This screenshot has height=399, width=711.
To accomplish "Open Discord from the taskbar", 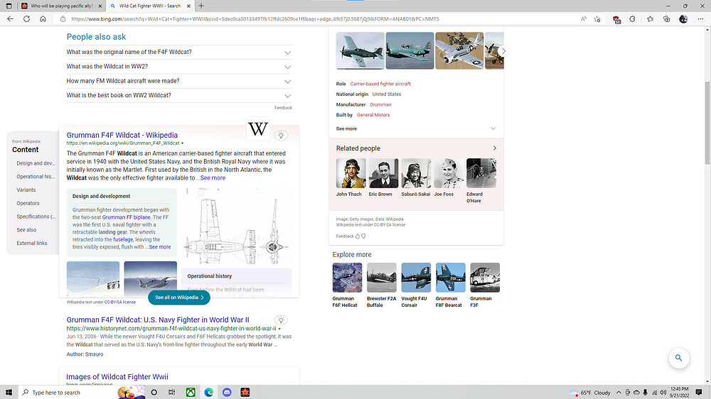I will click(x=227, y=392).
